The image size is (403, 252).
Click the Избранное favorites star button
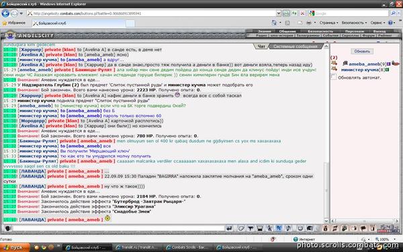[x=14, y=23]
